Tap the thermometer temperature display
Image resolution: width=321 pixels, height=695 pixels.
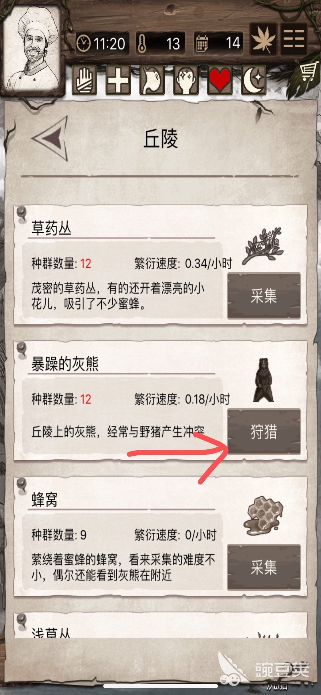click(161, 44)
